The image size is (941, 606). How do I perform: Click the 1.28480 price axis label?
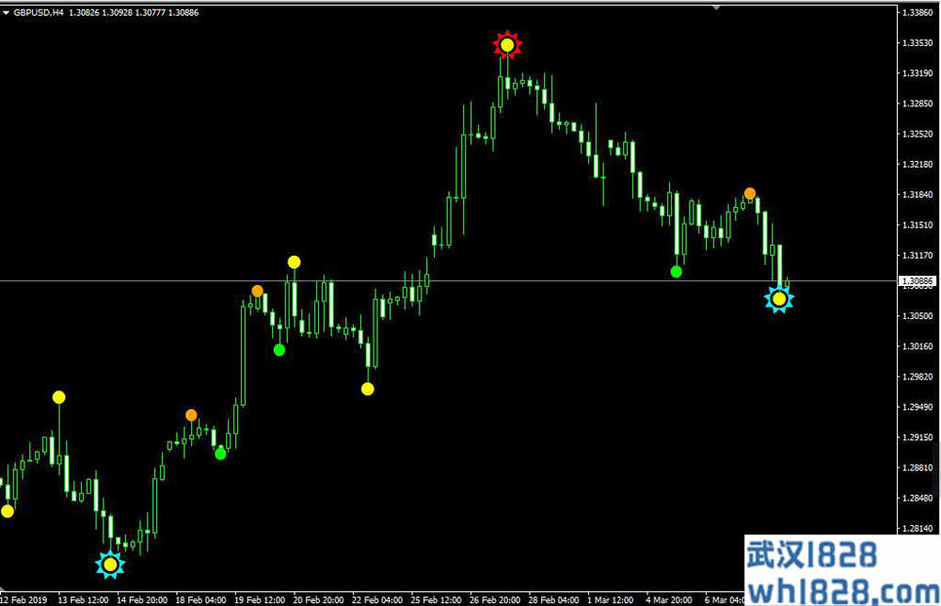point(917,498)
